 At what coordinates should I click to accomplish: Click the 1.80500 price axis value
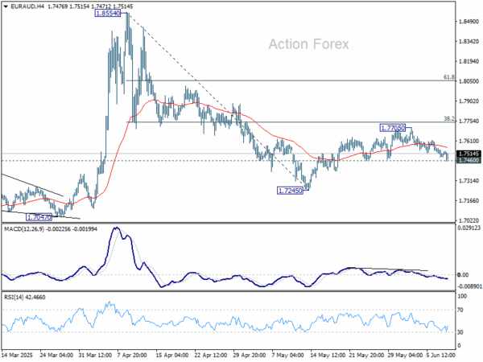(469, 81)
